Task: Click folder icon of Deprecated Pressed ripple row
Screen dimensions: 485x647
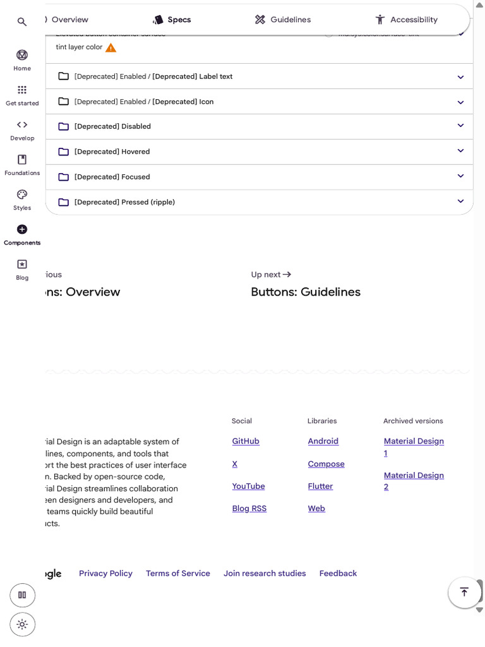Action: [x=64, y=202]
